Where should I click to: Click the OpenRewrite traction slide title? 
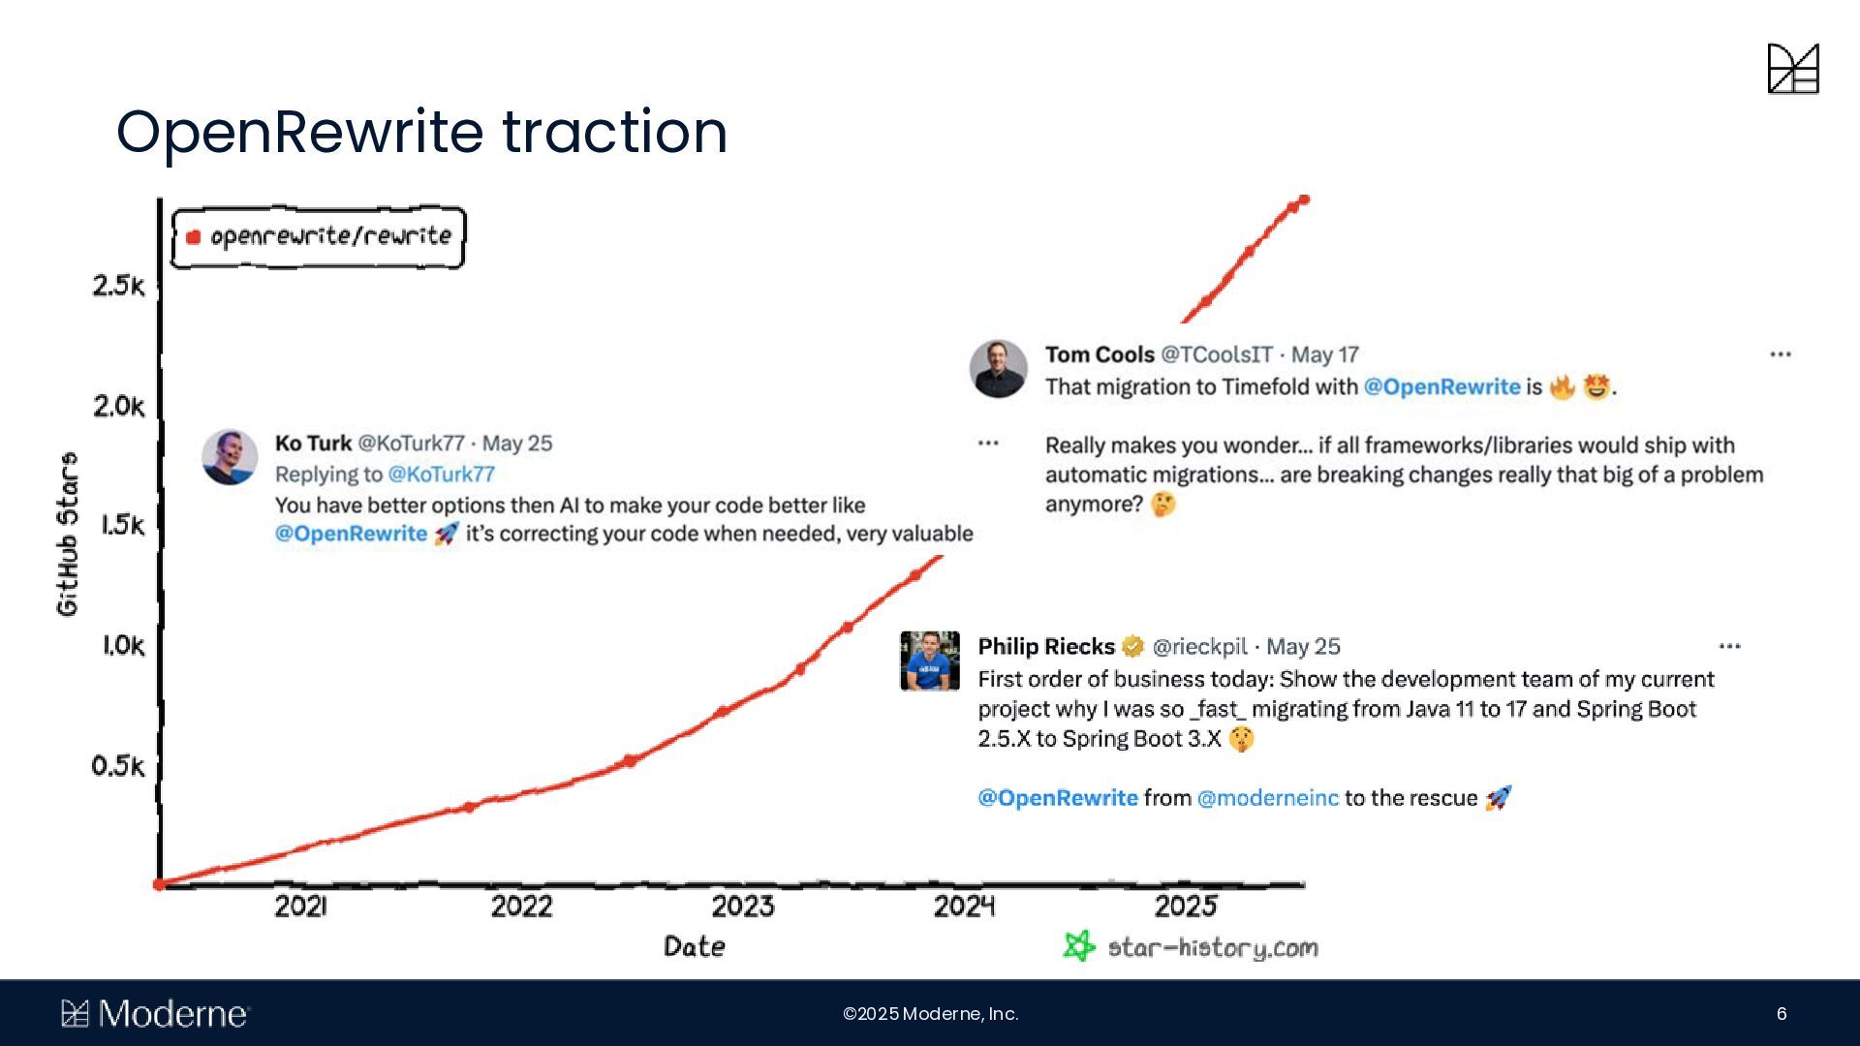point(421,132)
